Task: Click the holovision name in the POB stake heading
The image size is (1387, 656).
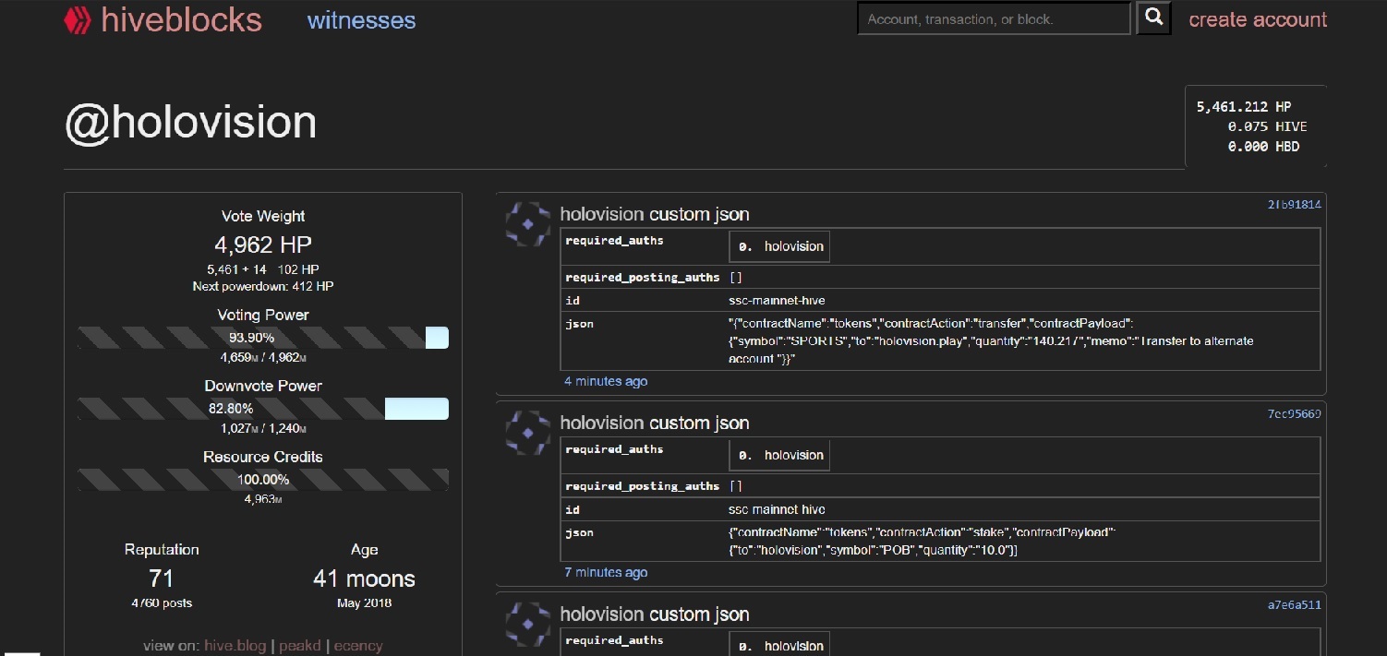Action: [602, 423]
